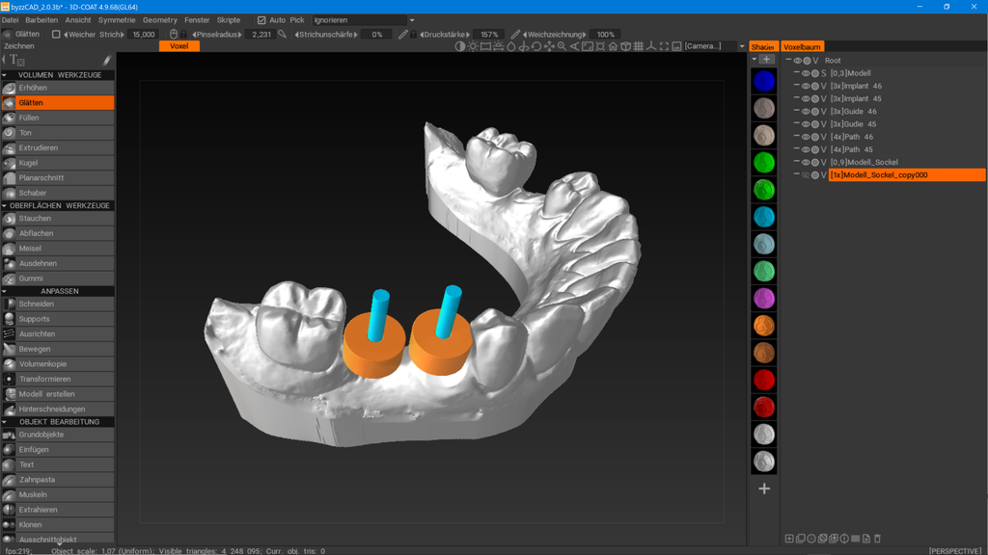Toggle visibility of [4x]Path 46
The width and height of the screenshot is (988, 555).
tap(806, 137)
